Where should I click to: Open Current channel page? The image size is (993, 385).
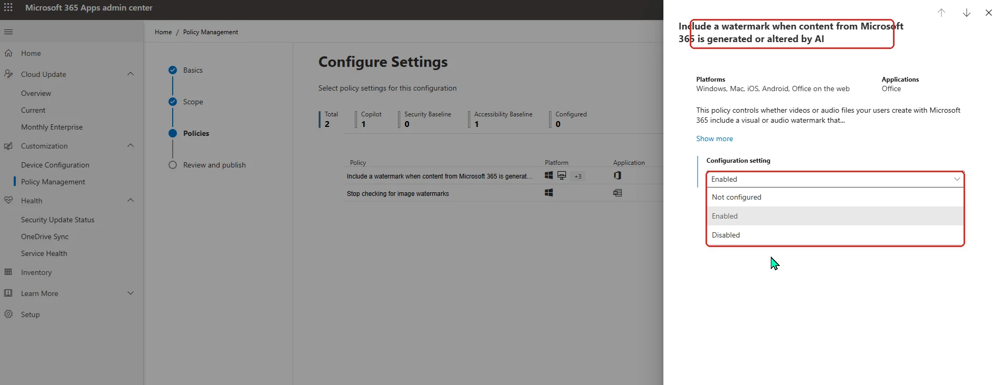click(x=33, y=110)
